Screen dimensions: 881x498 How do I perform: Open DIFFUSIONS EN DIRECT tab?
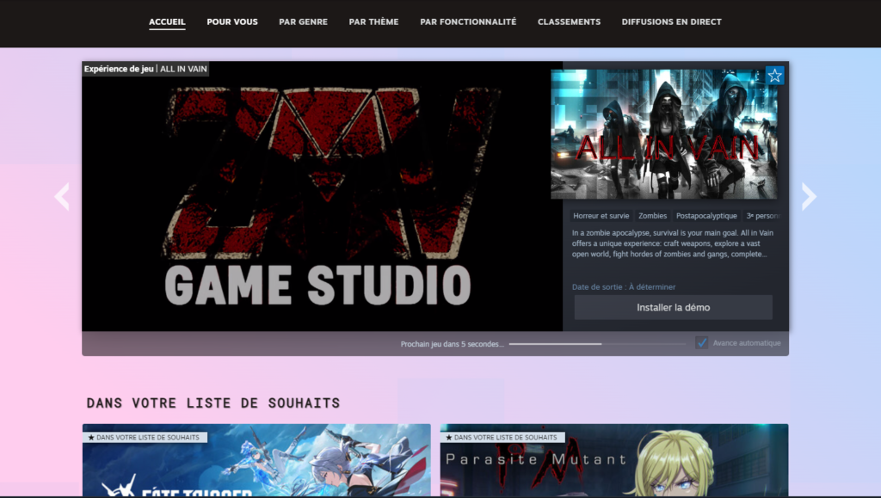(x=671, y=22)
